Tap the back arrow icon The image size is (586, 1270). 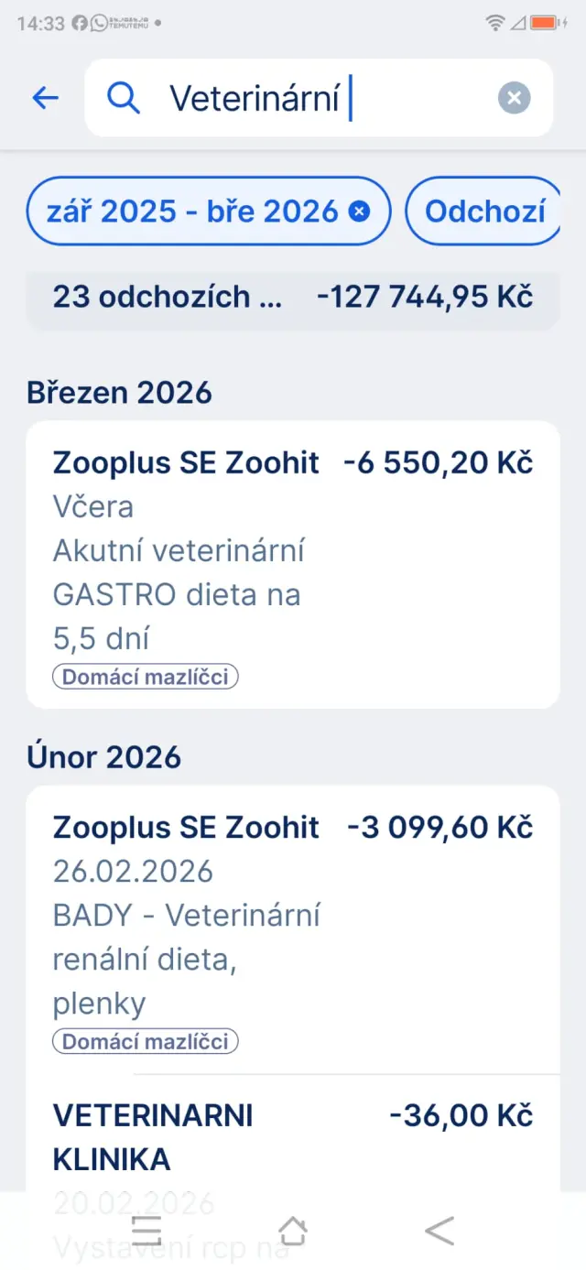click(x=45, y=98)
